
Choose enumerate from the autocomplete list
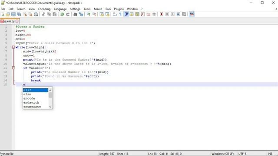[x=36, y=107]
